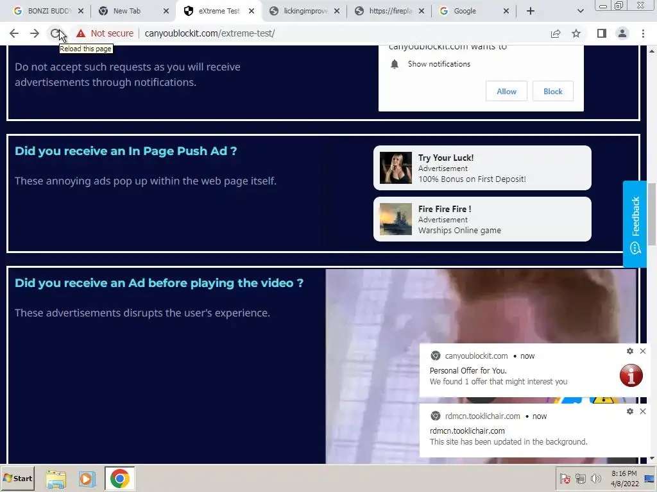Screen dimensions: 657x492
Task: Open the Fire Fire Fire warships ad
Action: click(482, 219)
